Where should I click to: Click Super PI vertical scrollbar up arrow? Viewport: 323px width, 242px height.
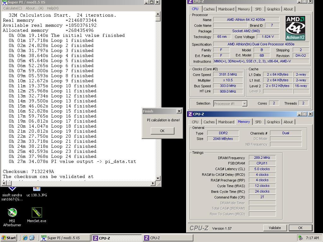158,14
